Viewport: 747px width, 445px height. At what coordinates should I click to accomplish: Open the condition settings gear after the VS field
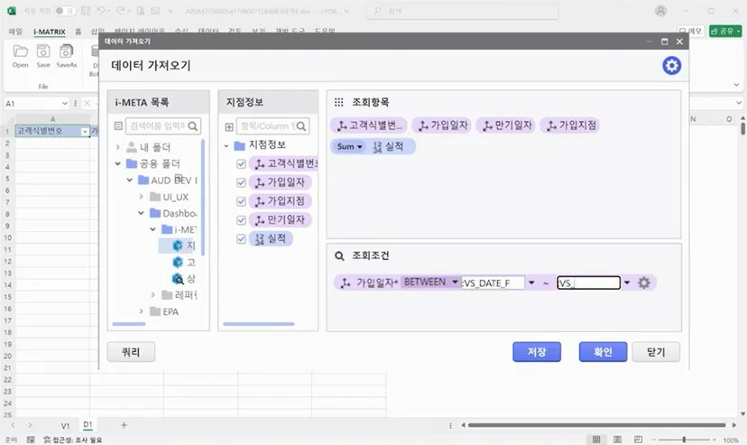643,283
